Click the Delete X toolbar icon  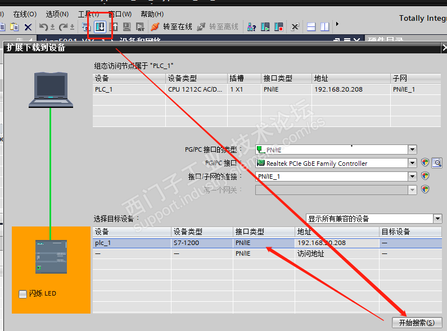click(x=28, y=27)
